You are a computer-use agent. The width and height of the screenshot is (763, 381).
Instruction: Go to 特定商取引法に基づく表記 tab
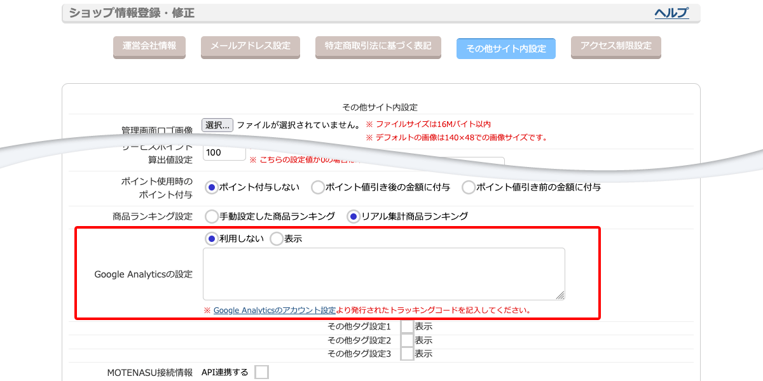pyautogui.click(x=378, y=46)
